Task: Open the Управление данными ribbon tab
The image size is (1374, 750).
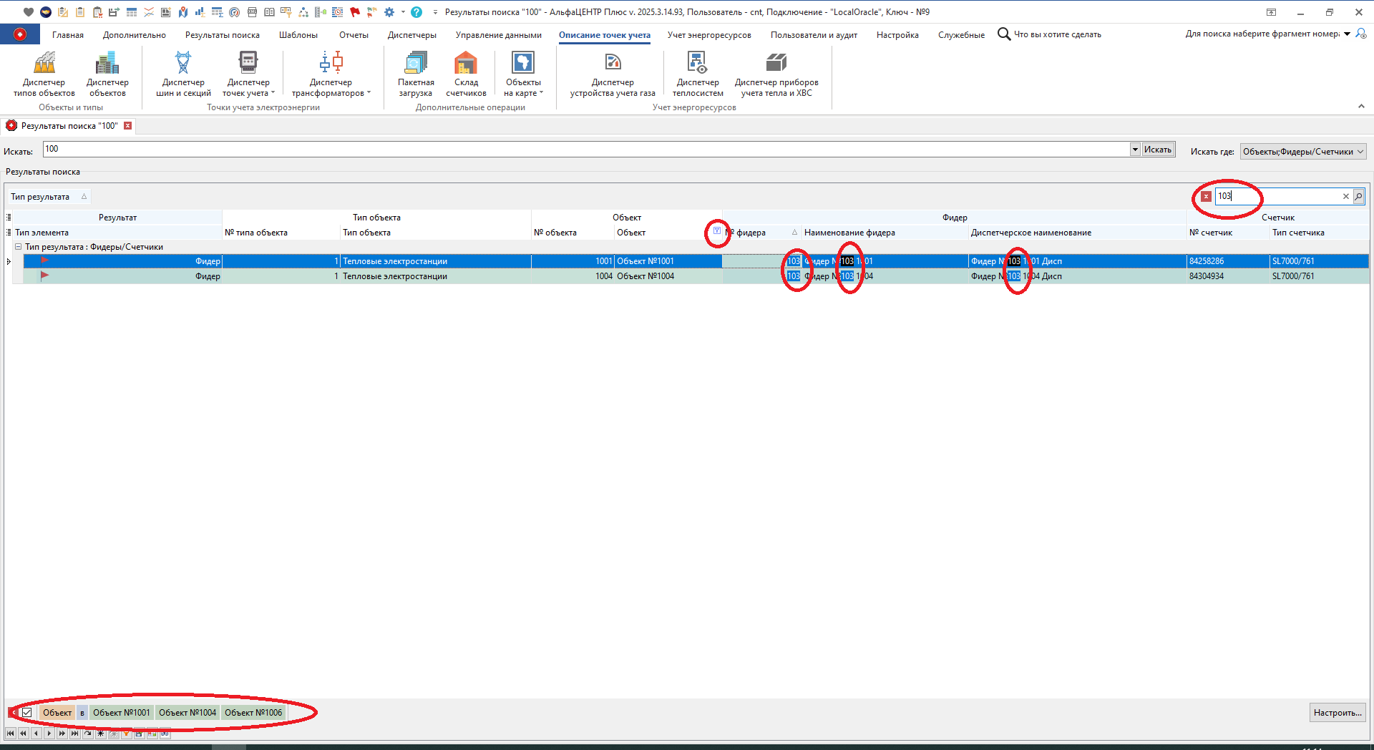Action: 498,35
